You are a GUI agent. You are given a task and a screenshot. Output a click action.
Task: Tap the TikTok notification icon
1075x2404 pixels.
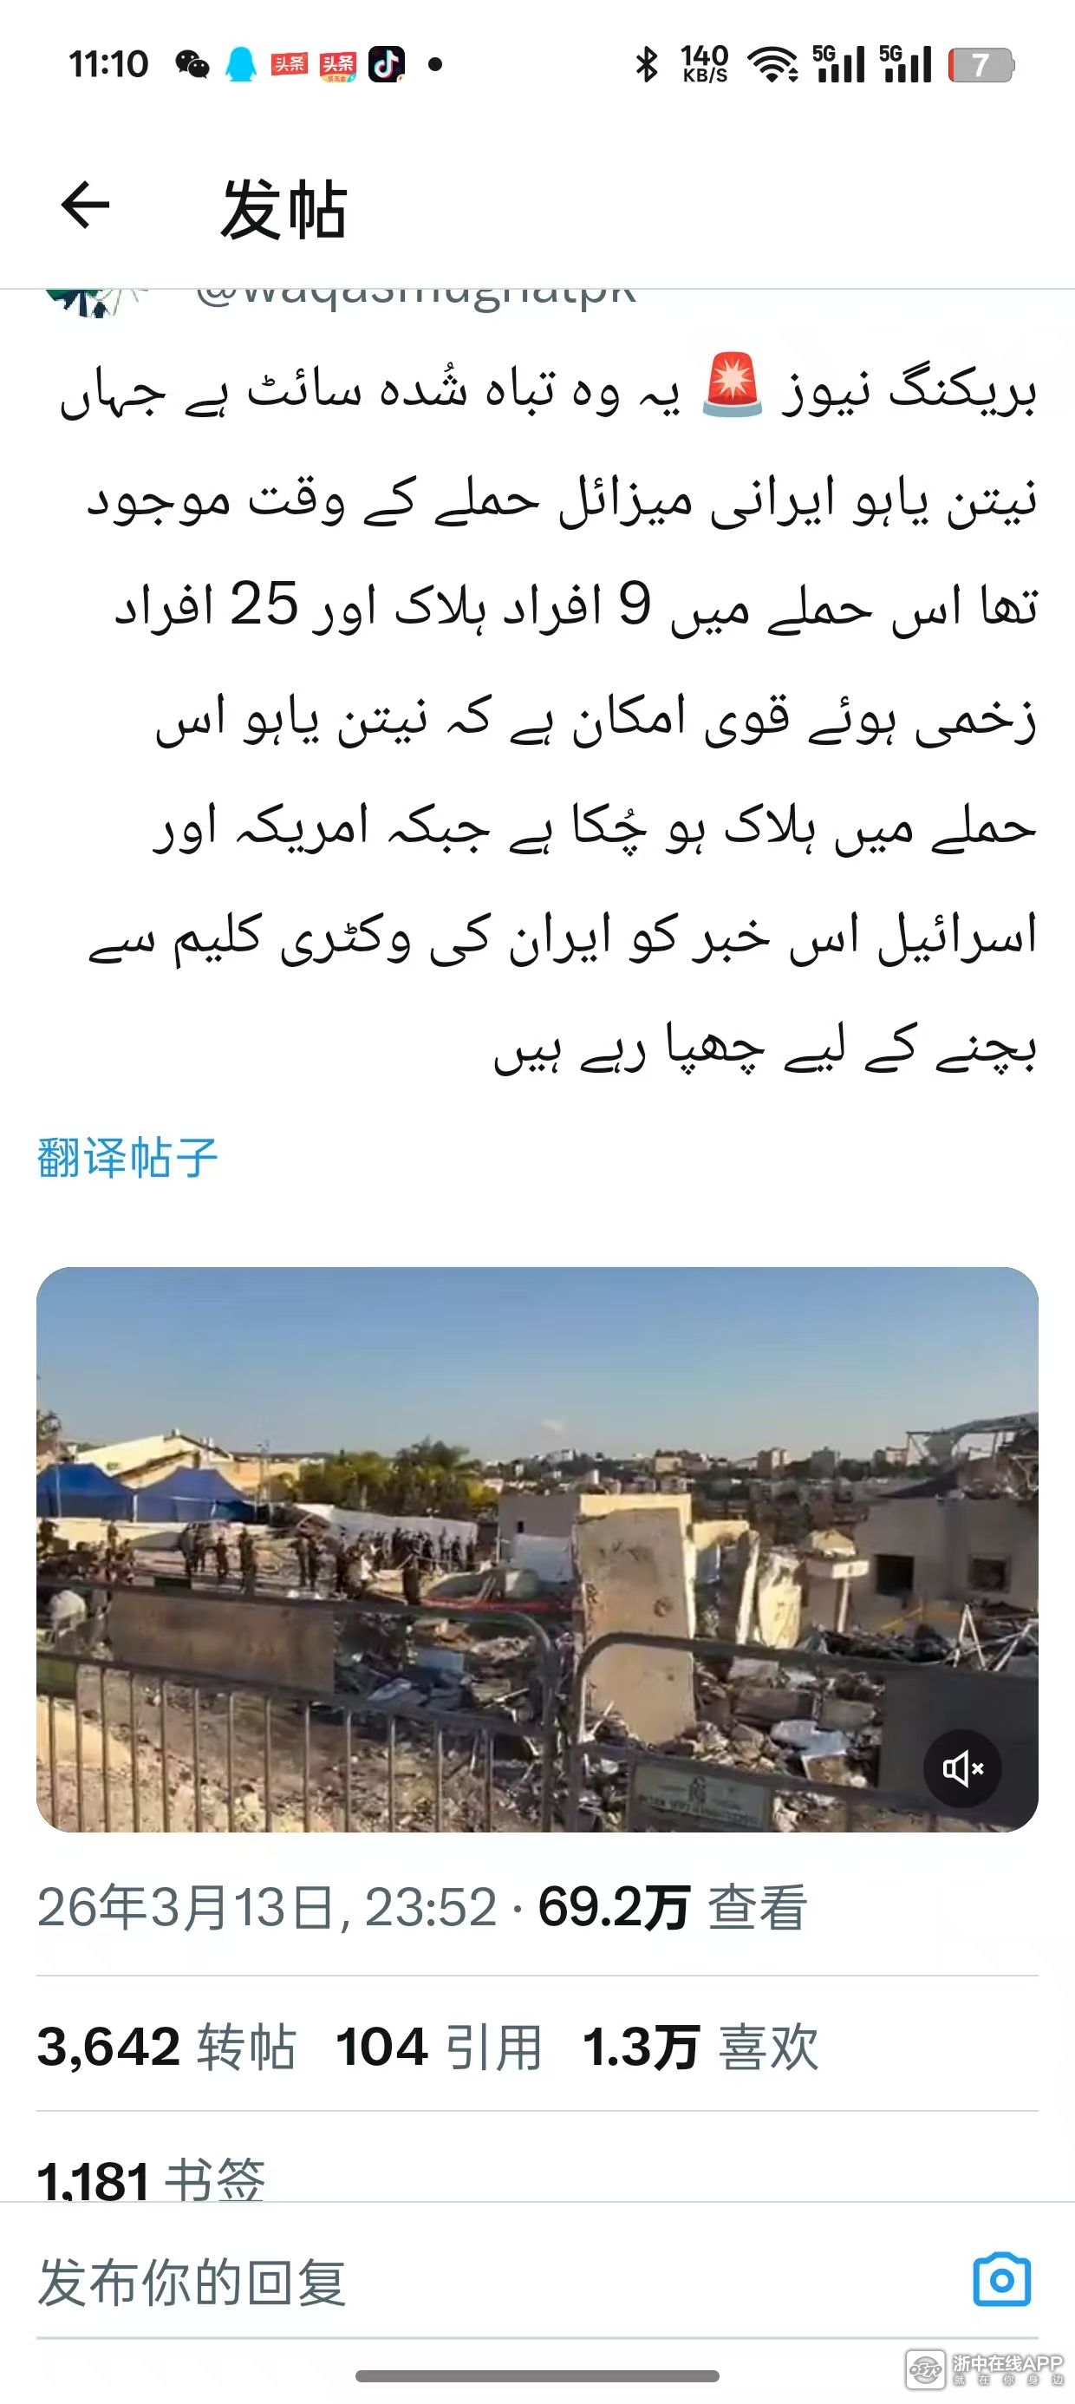point(387,64)
